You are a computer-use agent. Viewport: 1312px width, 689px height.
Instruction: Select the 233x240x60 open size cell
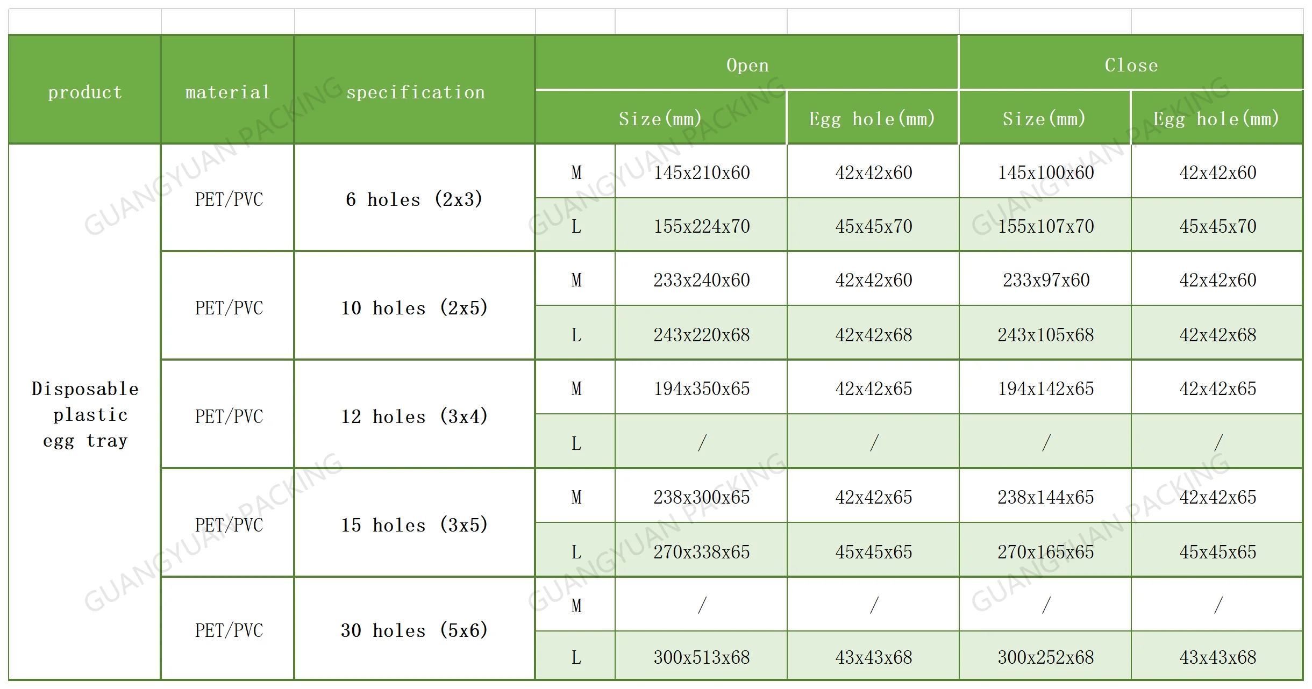(x=701, y=280)
